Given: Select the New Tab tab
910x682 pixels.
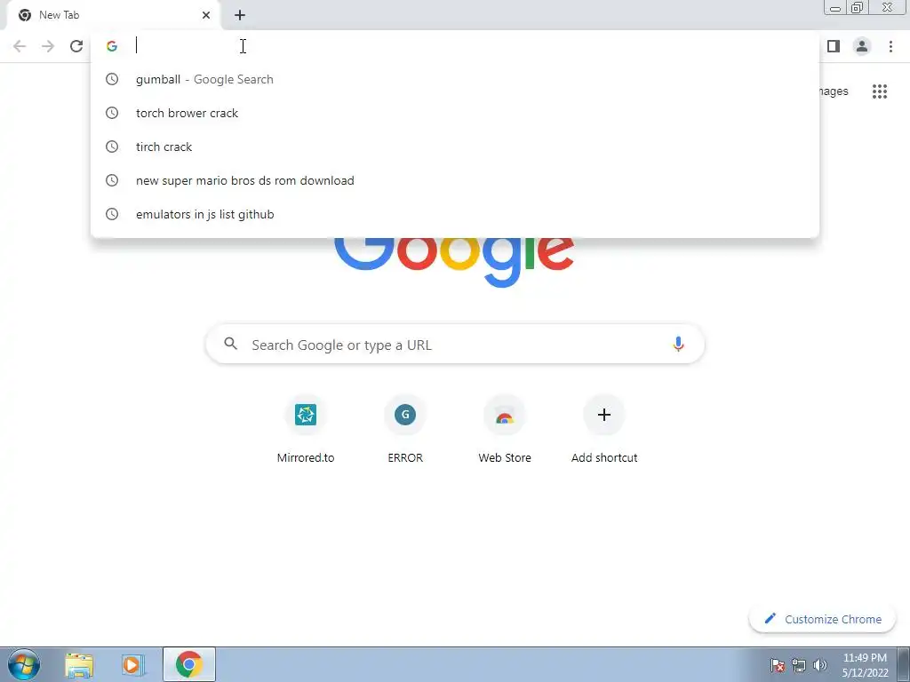Looking at the screenshot, I should click(113, 15).
